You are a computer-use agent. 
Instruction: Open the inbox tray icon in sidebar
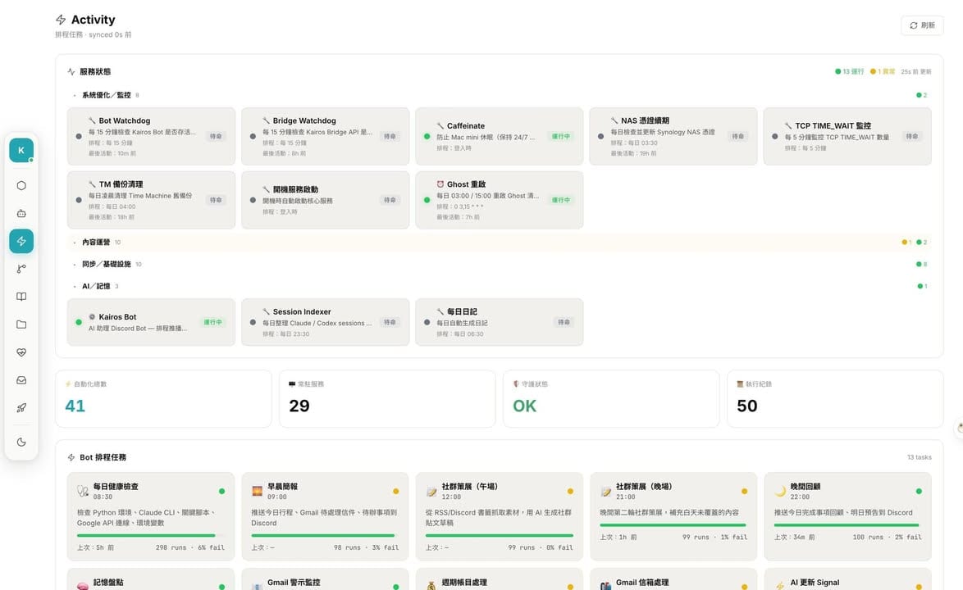(21, 380)
